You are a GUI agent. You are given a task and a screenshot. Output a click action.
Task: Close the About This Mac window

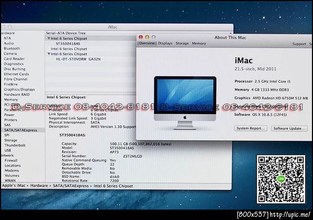coord(141,37)
